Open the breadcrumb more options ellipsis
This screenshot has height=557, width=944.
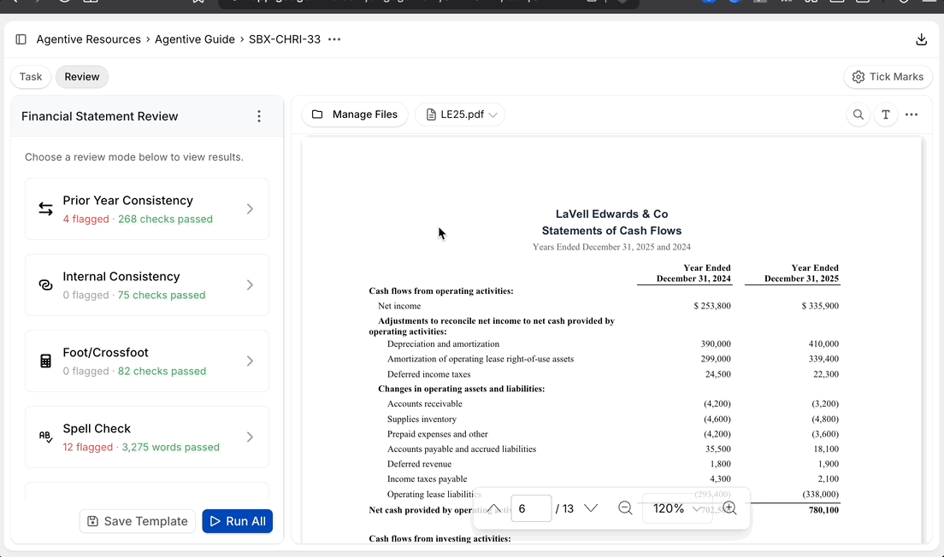click(334, 39)
